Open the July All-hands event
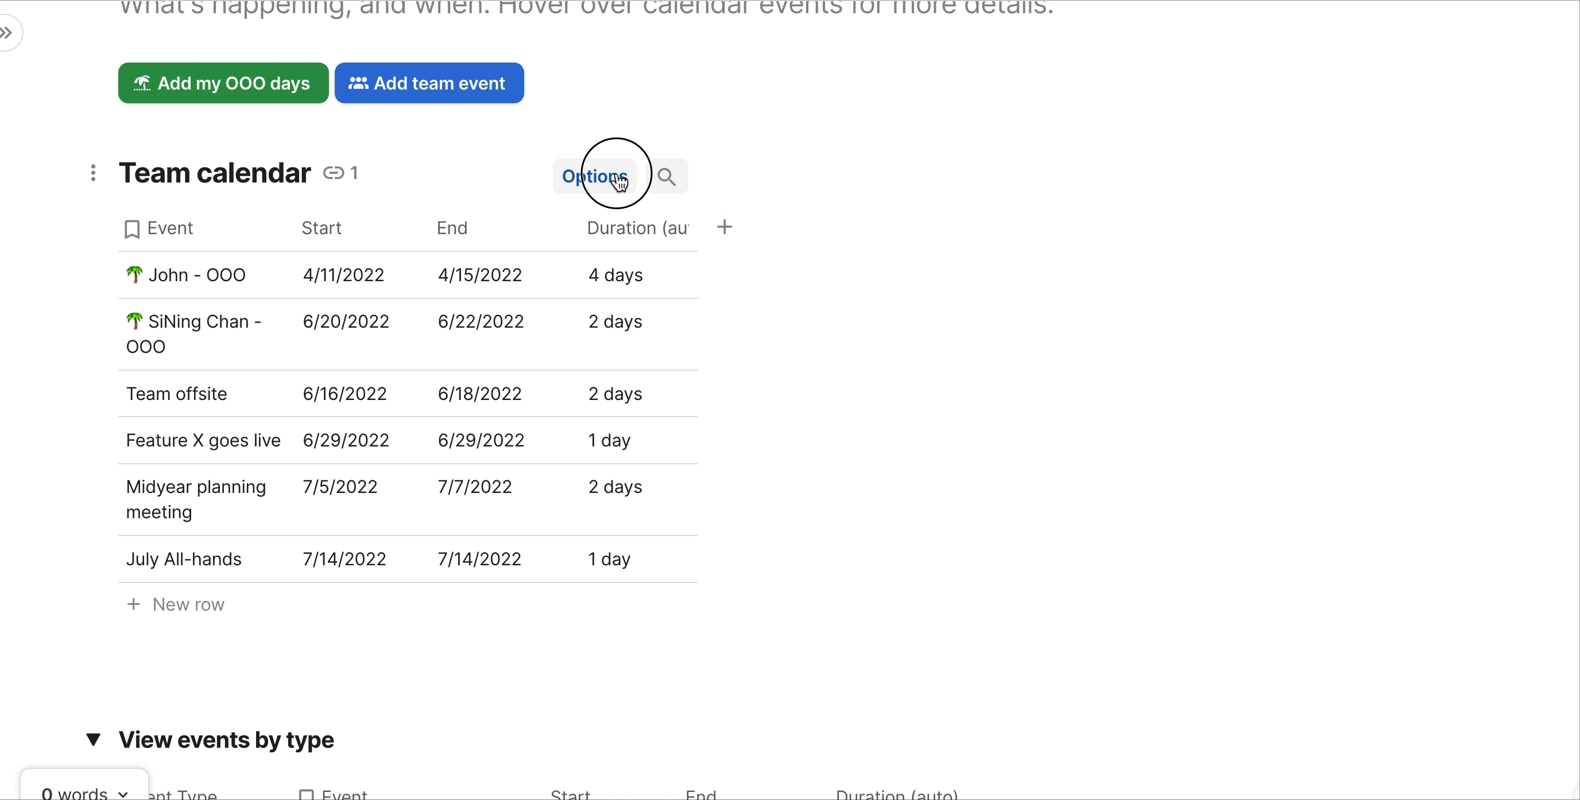 click(183, 559)
